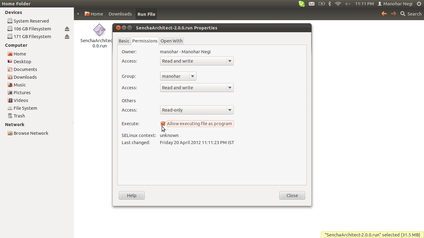Open the Bluetooth indicator in top panel
The width and height of the screenshot is (424, 238).
coord(330,4)
